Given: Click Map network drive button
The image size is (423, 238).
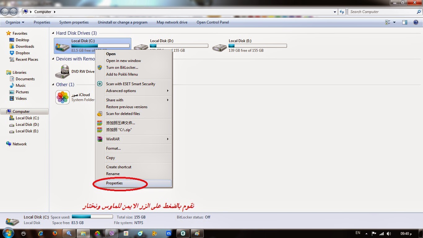Looking at the screenshot, I should pyautogui.click(x=172, y=22).
